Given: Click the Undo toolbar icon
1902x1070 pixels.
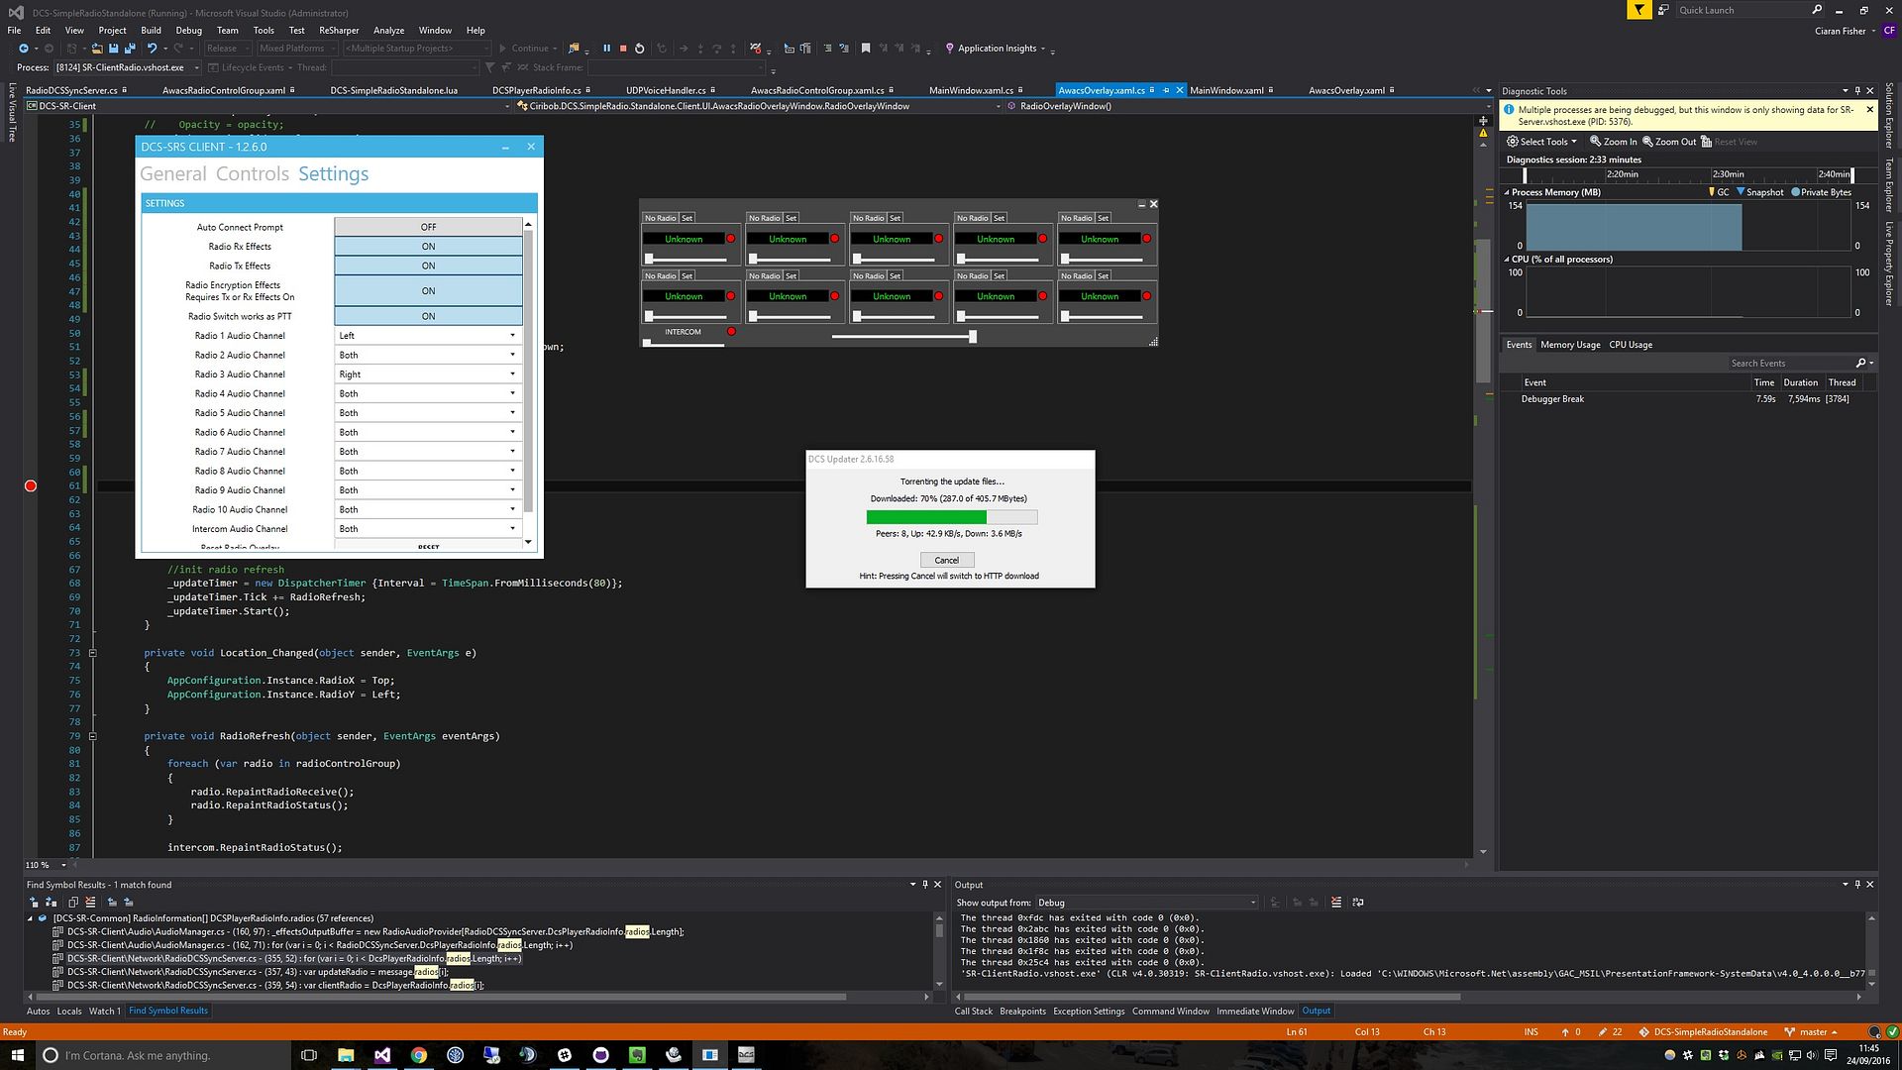Looking at the screenshot, I should (x=153, y=48).
